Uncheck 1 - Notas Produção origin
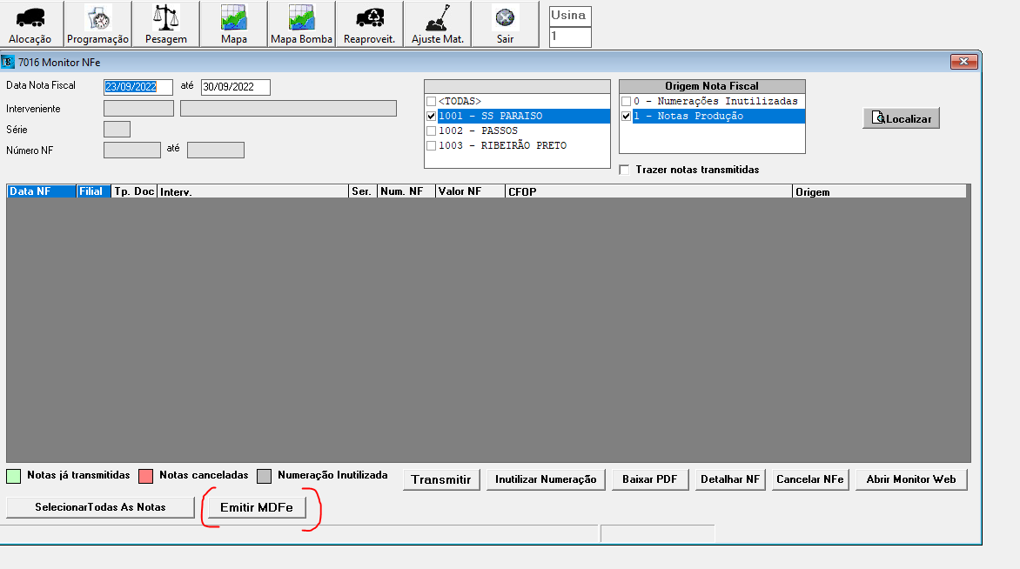1020x569 pixels. 627,117
